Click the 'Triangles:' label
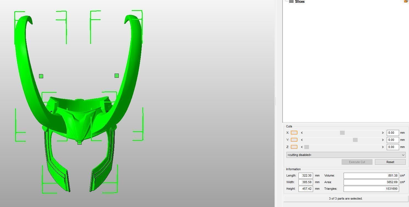The image size is (409, 207). [331, 189]
